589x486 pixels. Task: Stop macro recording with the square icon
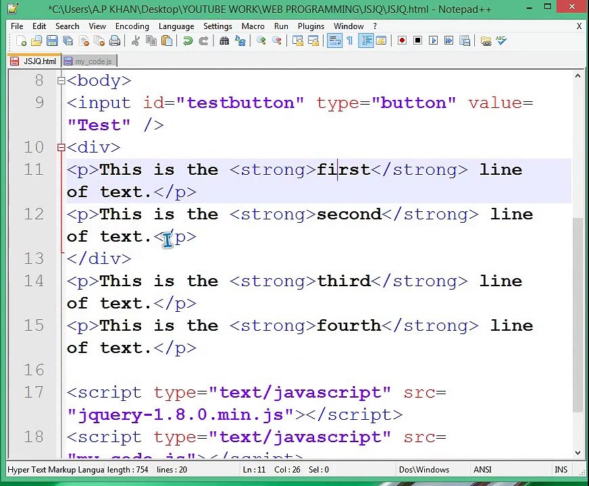[x=417, y=40]
